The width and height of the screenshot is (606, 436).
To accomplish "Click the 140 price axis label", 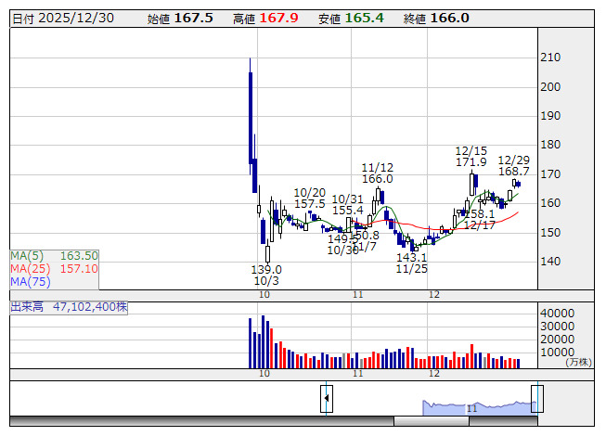I will tap(550, 262).
